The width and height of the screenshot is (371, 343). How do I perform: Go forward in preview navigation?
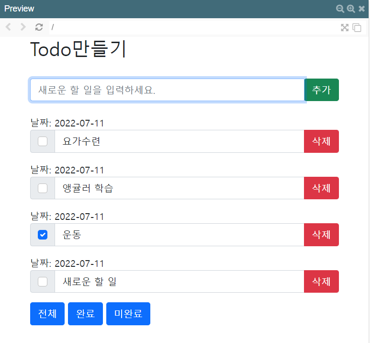23,27
